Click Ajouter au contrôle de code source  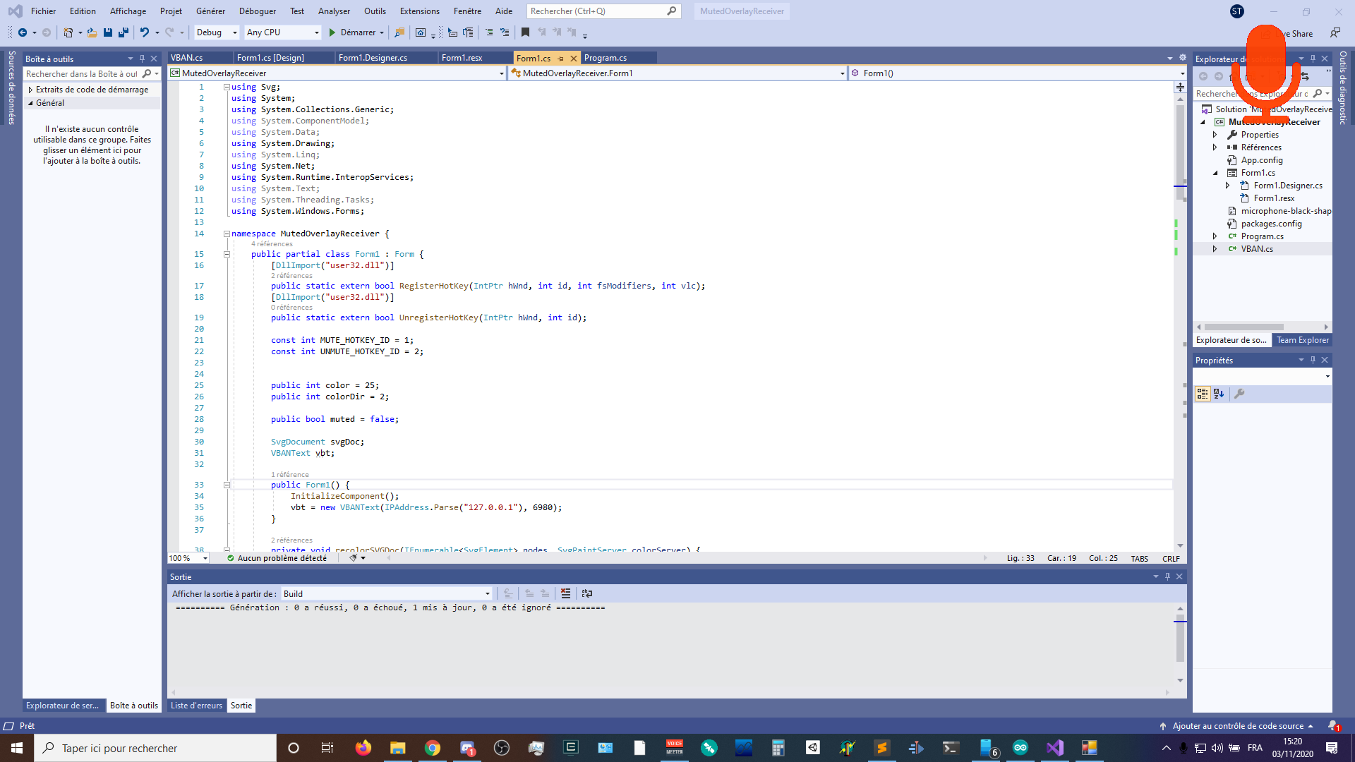pos(1237,726)
